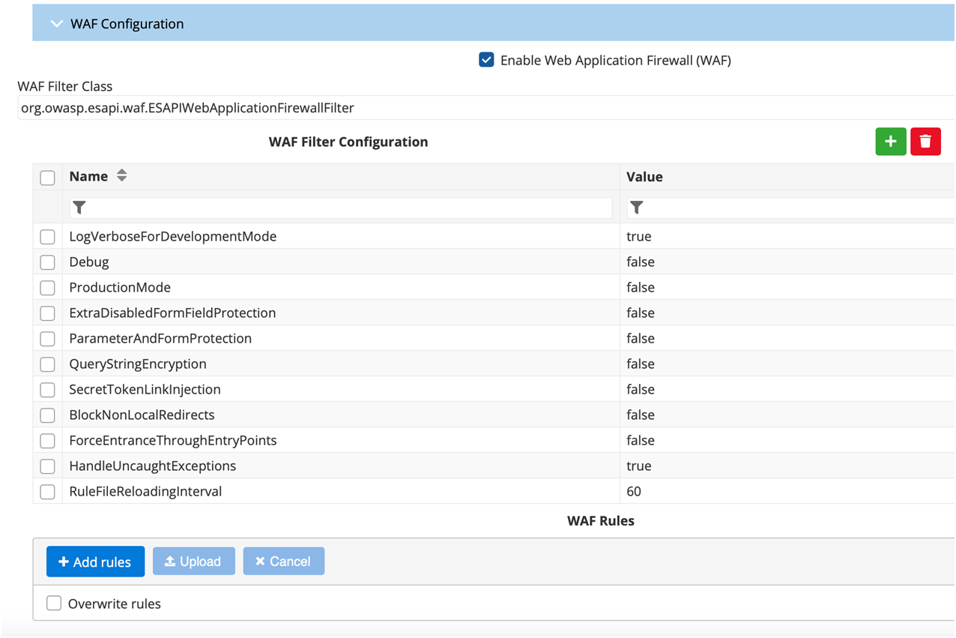Click the Value column filter input
Image resolution: width=956 pixels, height=638 pixels.
[749, 207]
